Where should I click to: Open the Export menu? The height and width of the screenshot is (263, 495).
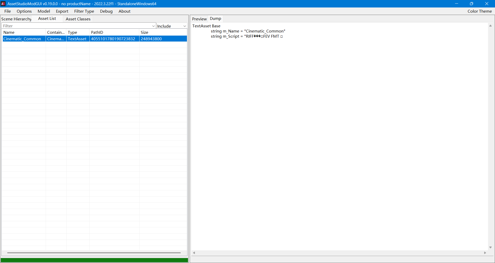coord(62,11)
